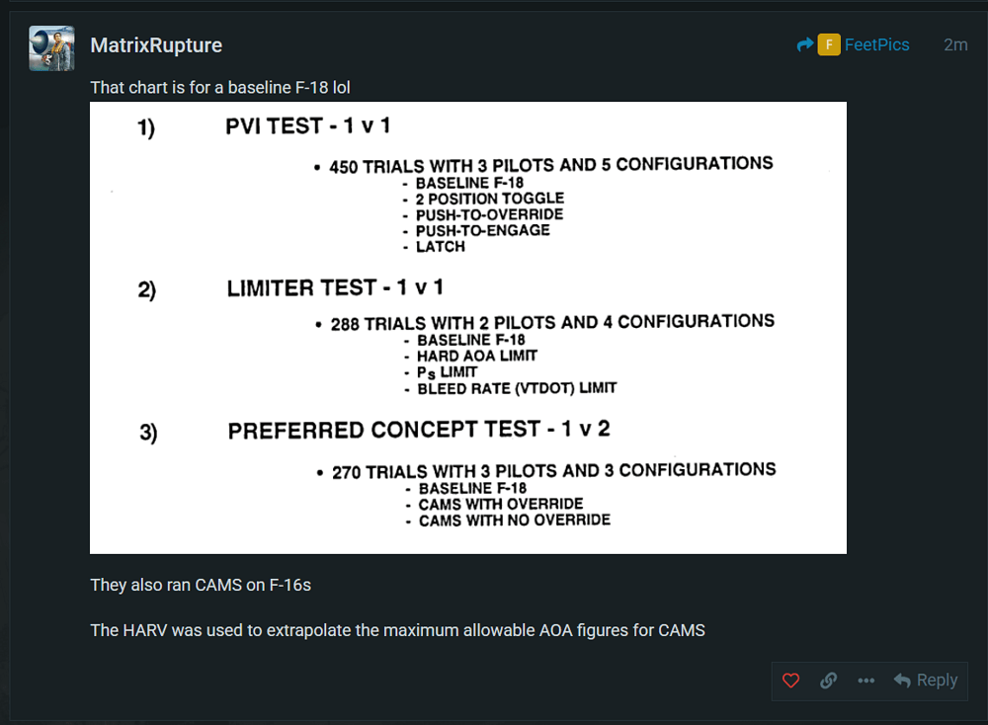Screen dimensions: 988x725
Task: Click the yellow F avatar badge
Action: [x=828, y=44]
